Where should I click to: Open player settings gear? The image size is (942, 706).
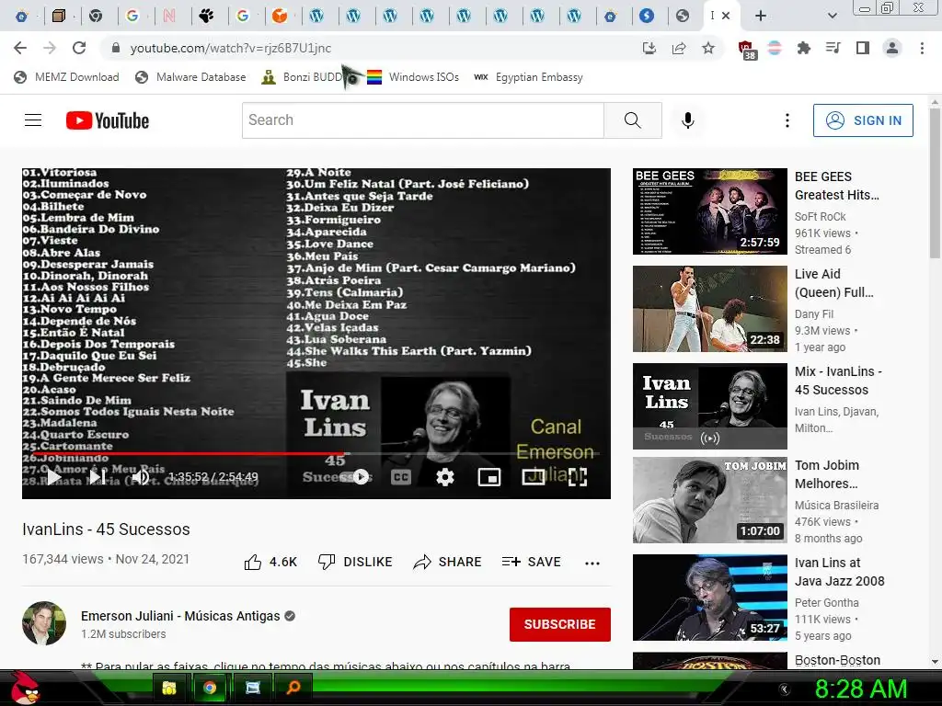pyautogui.click(x=444, y=477)
